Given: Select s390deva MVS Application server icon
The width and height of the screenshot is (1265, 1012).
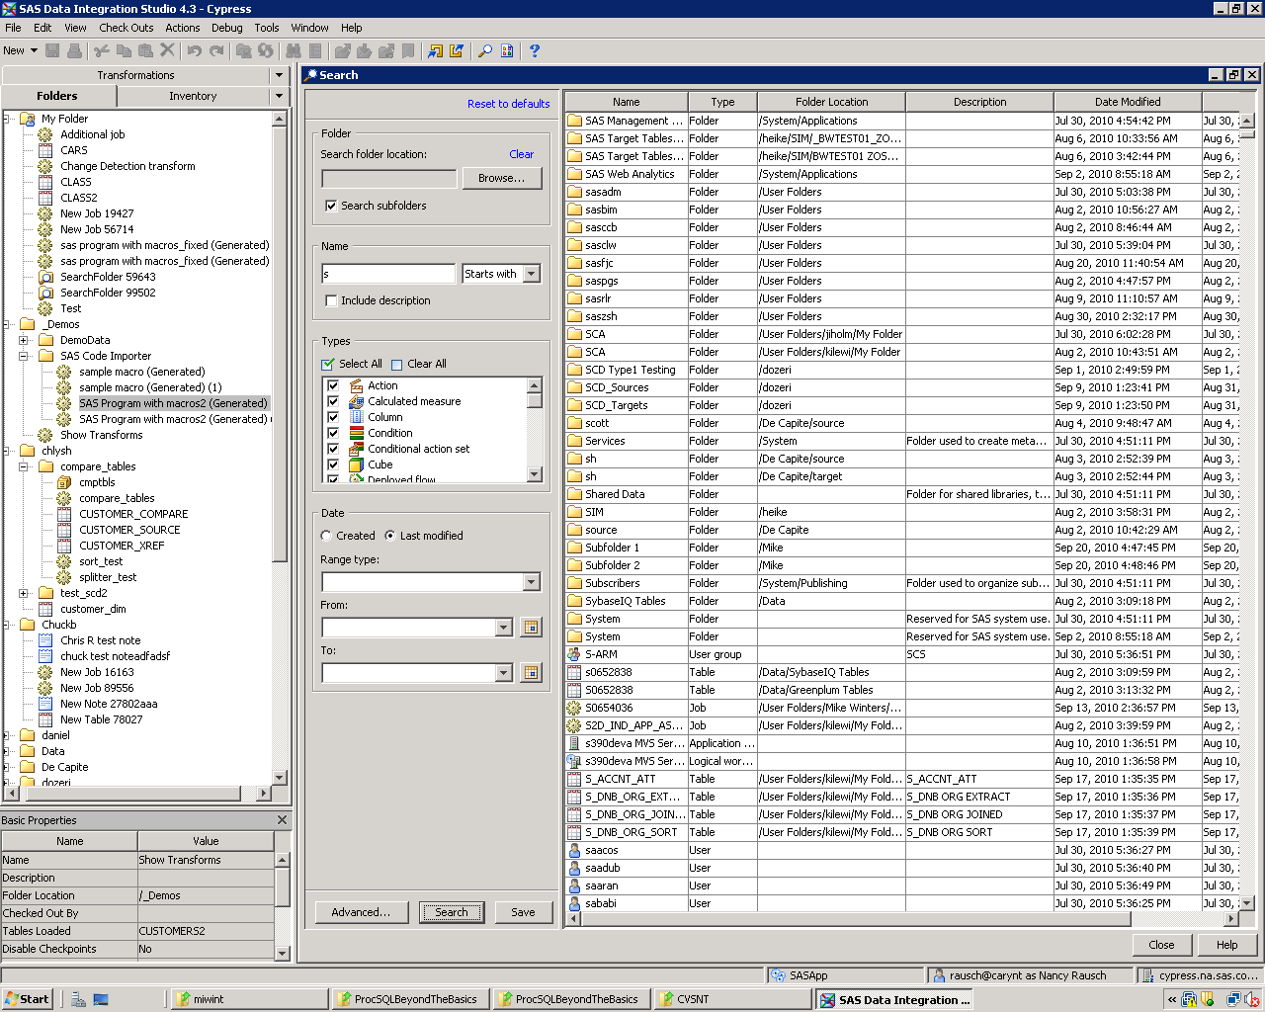Looking at the screenshot, I should tap(574, 743).
